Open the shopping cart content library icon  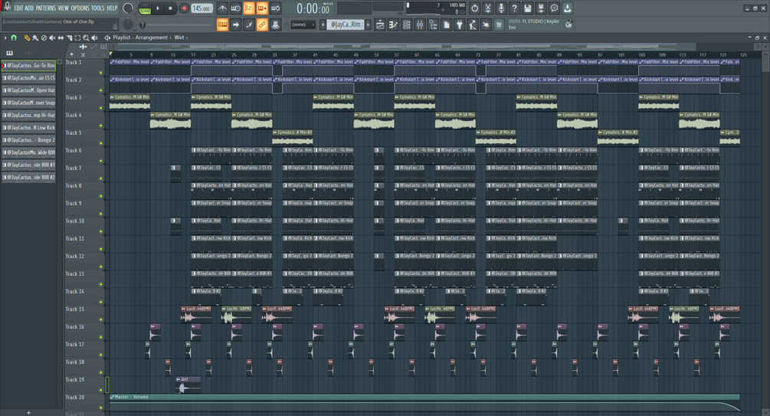(499, 25)
